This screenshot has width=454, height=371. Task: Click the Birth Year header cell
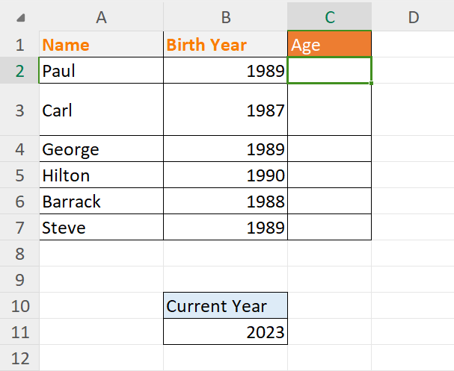click(225, 45)
